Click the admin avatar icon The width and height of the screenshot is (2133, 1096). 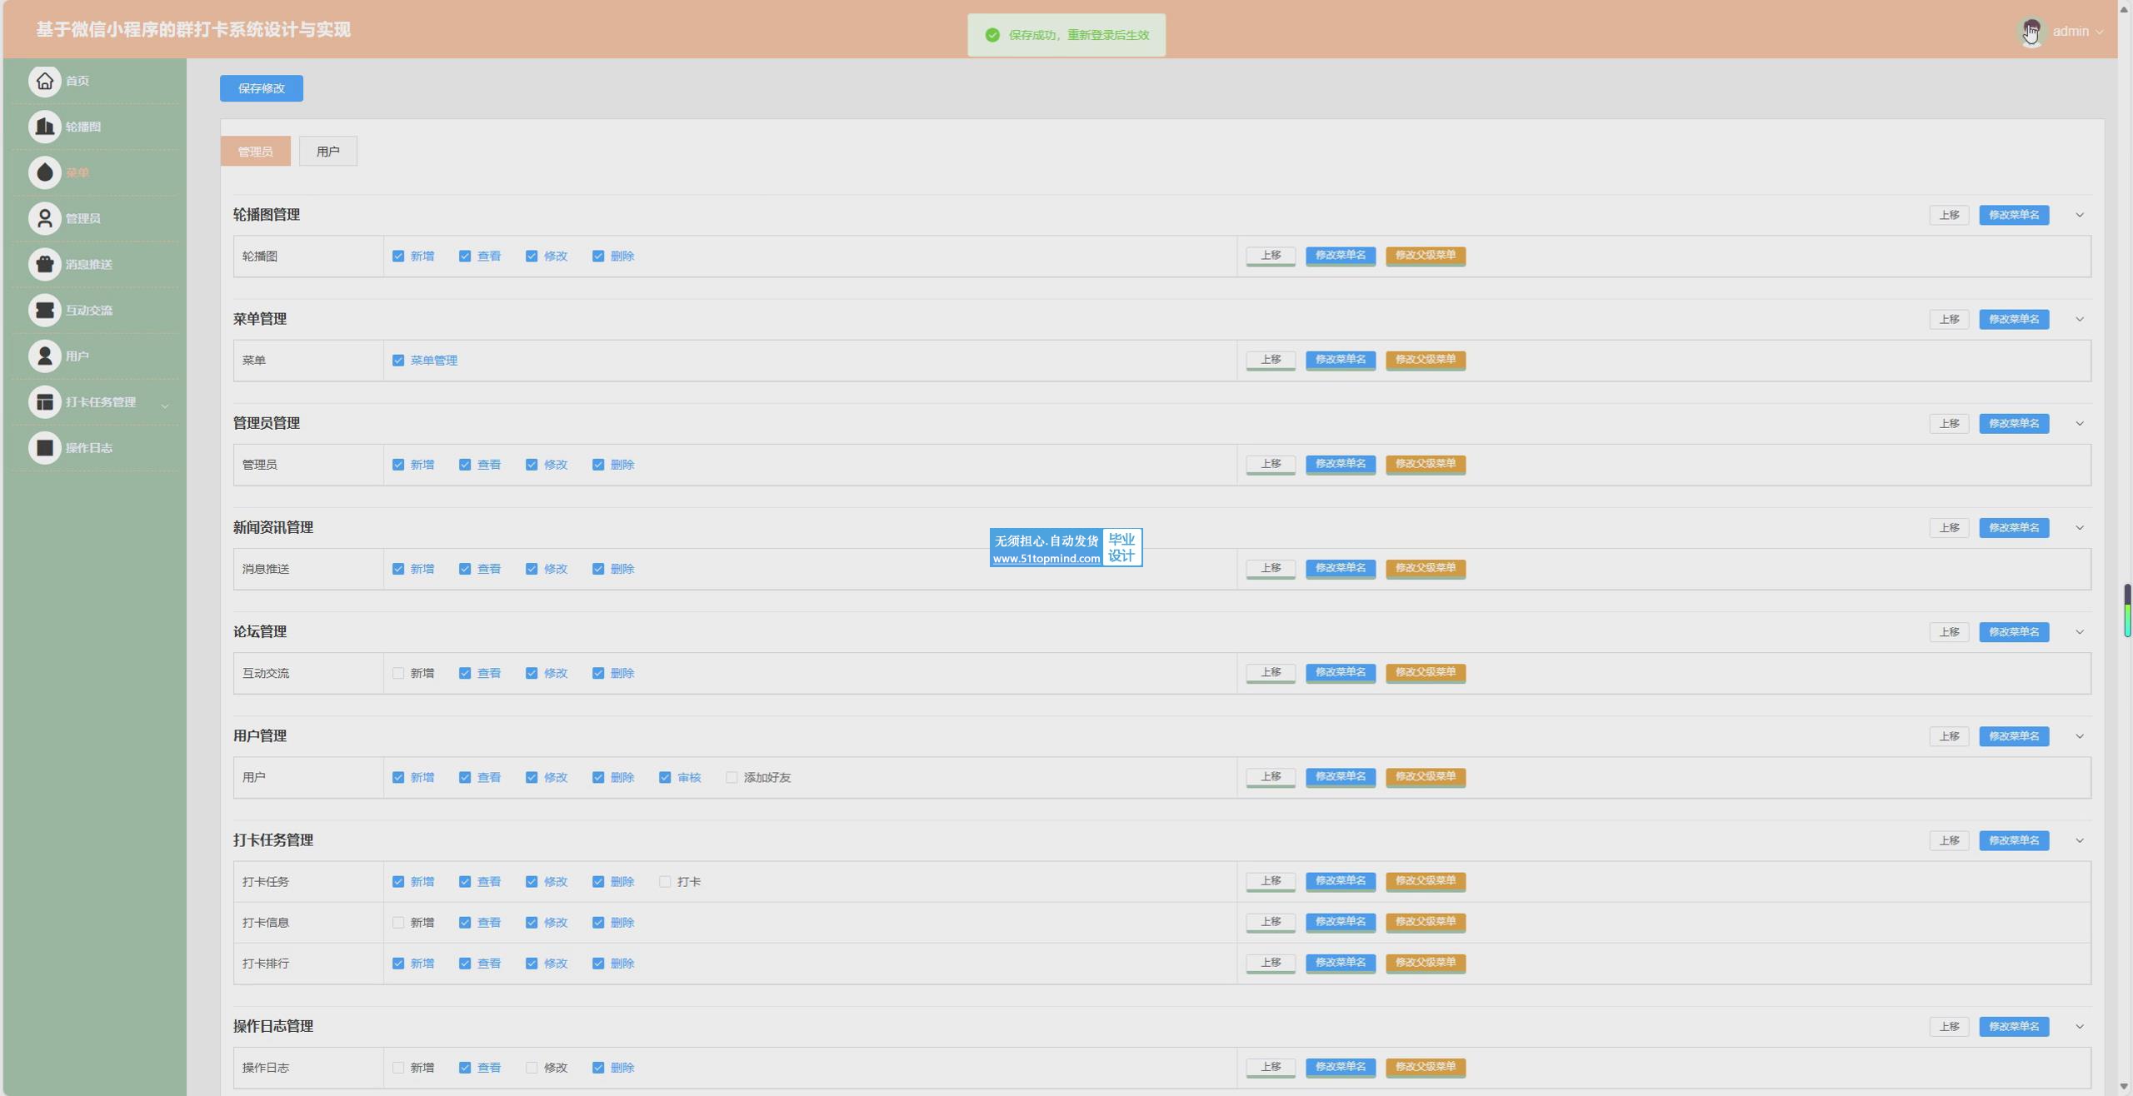point(2031,32)
